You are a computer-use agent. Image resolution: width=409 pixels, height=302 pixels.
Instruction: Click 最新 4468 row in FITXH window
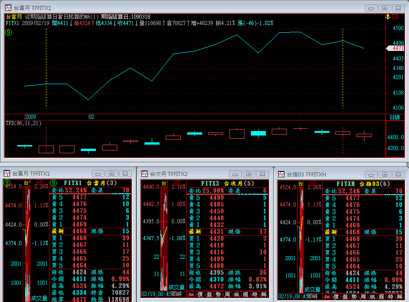click(364, 232)
